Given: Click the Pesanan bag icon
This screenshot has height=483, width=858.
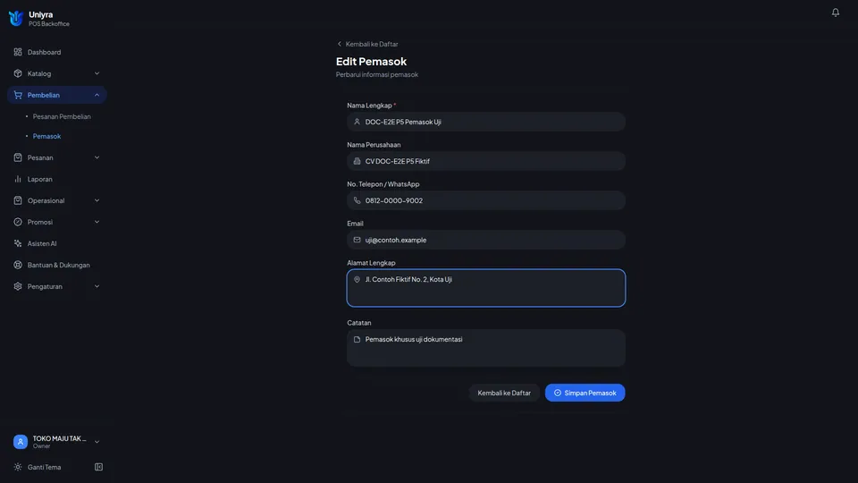Looking at the screenshot, I should point(18,157).
